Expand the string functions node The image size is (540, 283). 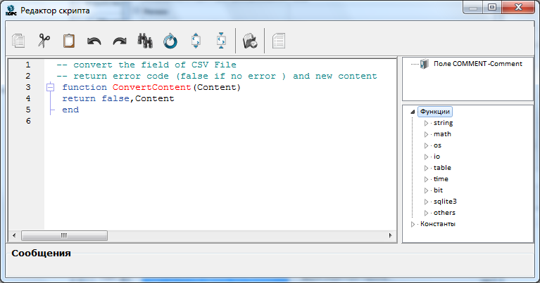pos(426,123)
